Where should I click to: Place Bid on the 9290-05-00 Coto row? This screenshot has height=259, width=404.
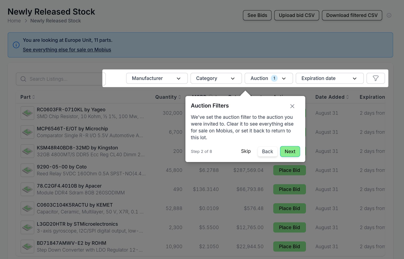click(x=289, y=170)
